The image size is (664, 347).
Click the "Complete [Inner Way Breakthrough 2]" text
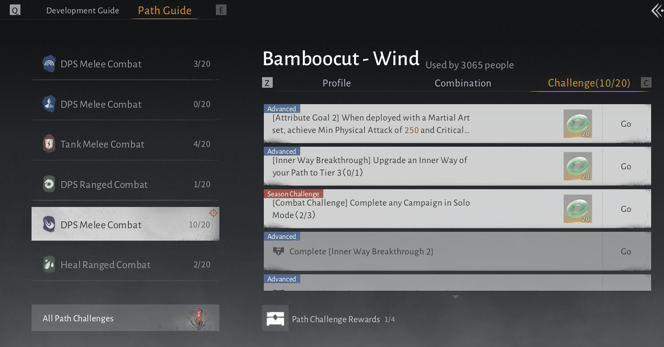361,251
